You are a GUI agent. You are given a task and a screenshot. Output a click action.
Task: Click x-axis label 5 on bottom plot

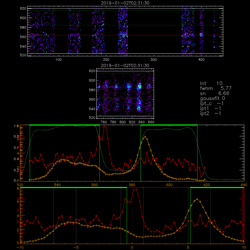(188, 247)
